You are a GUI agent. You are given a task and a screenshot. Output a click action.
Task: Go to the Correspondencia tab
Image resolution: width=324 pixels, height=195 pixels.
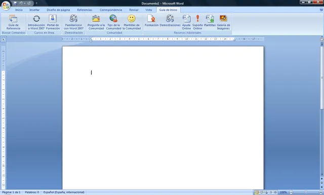pos(111,10)
